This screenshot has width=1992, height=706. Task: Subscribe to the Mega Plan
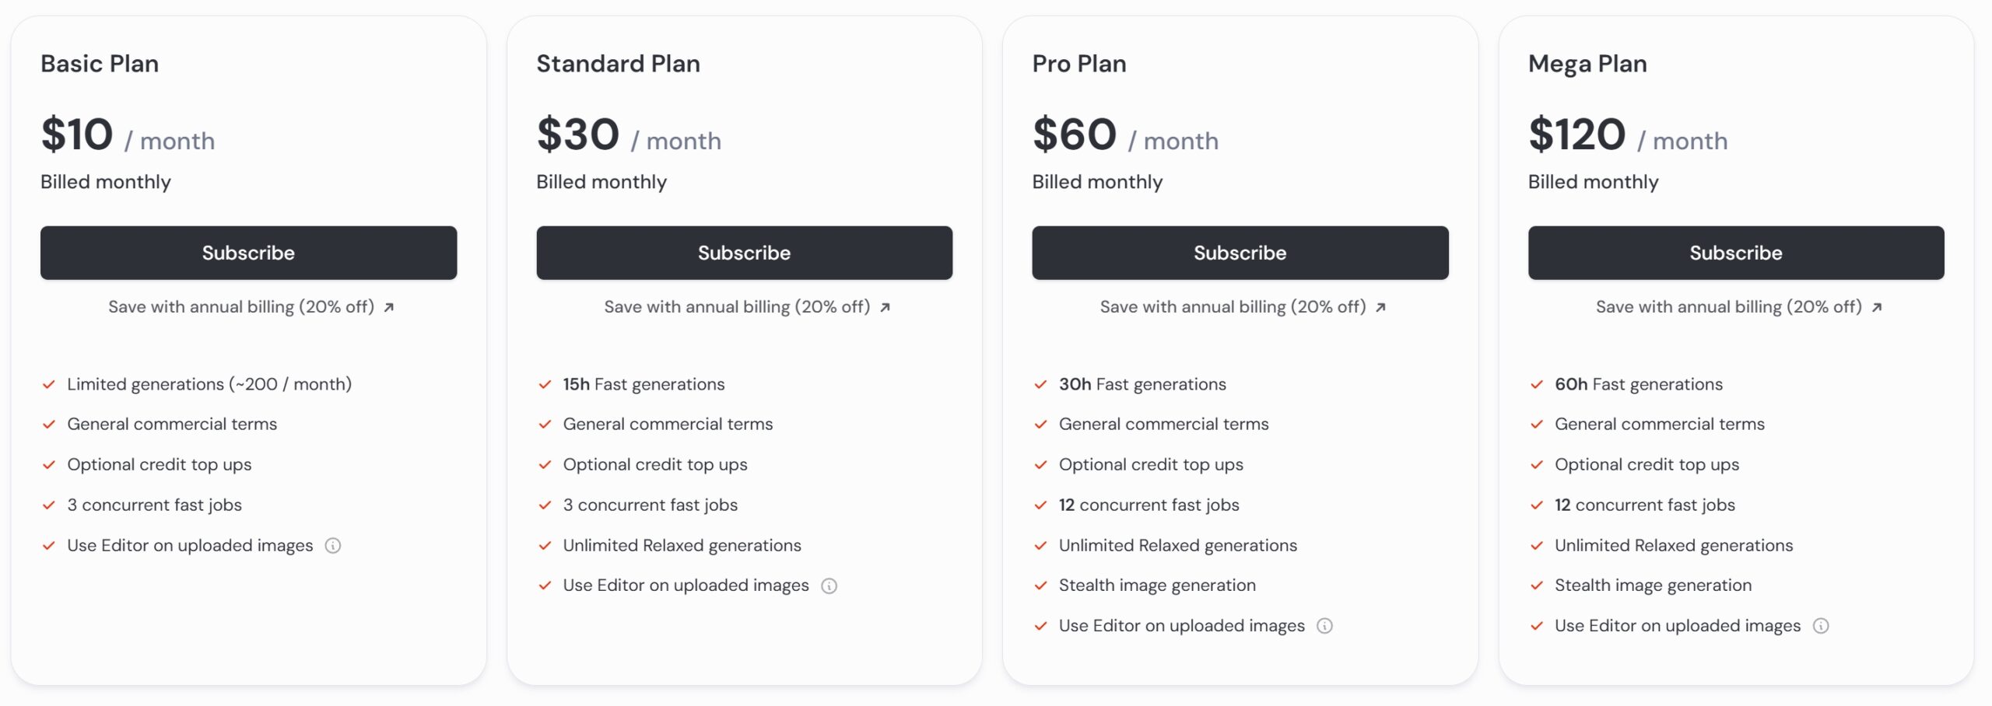pyautogui.click(x=1735, y=253)
